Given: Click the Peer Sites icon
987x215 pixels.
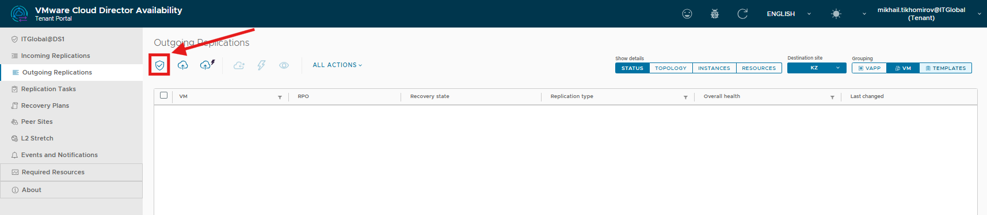Looking at the screenshot, I should [x=14, y=122].
